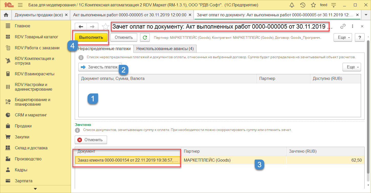Close the Зачет оплат по документу tab
The width and height of the screenshot is (371, 193).
[357, 15]
